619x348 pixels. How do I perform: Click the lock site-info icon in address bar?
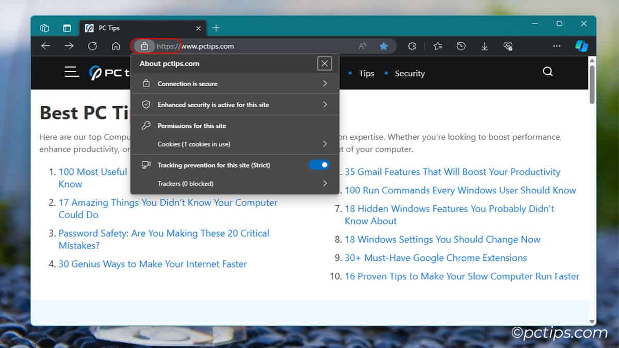[x=144, y=46]
